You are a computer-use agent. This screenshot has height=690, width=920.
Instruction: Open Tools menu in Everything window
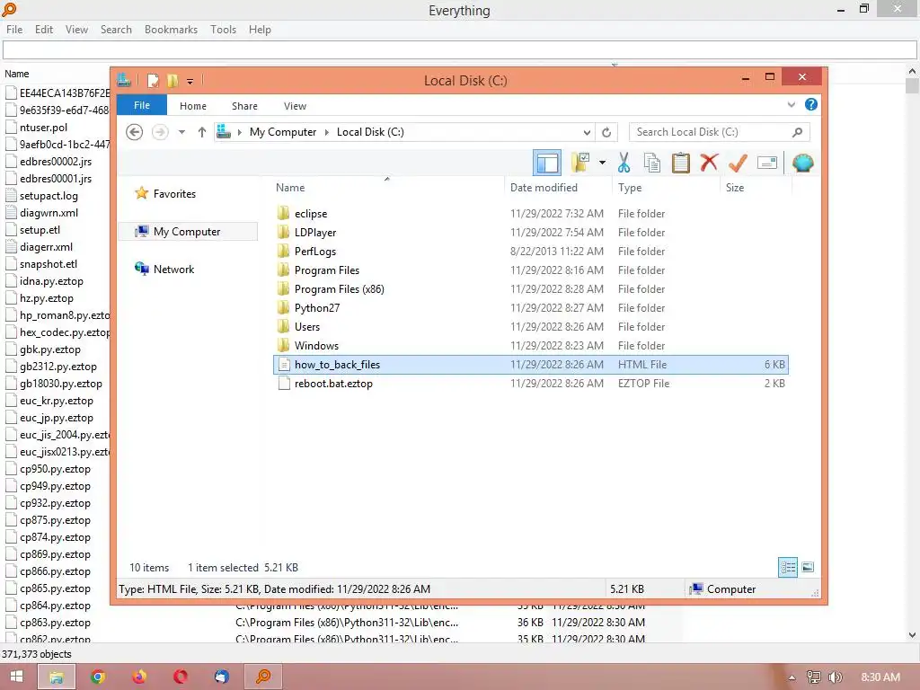tap(223, 30)
